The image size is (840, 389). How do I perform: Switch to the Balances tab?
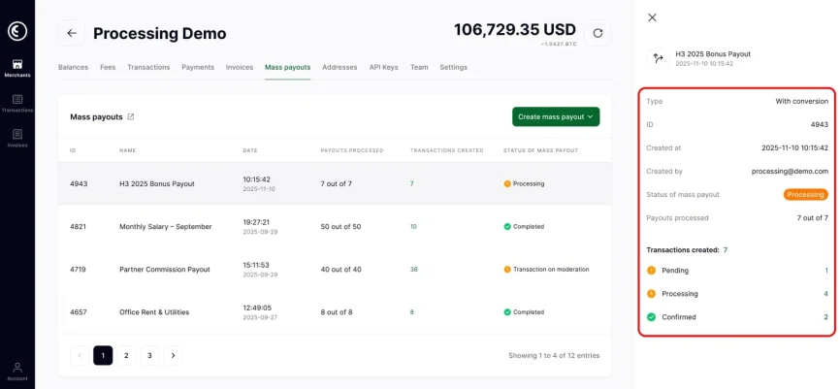click(x=73, y=67)
